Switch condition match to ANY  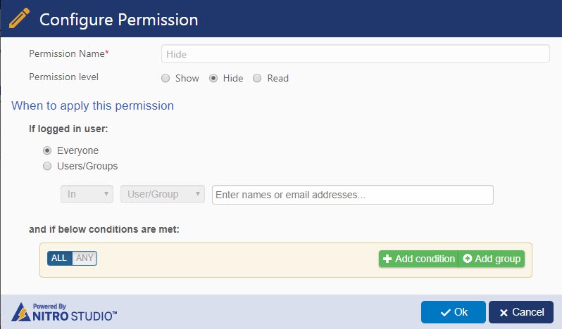[x=85, y=258]
